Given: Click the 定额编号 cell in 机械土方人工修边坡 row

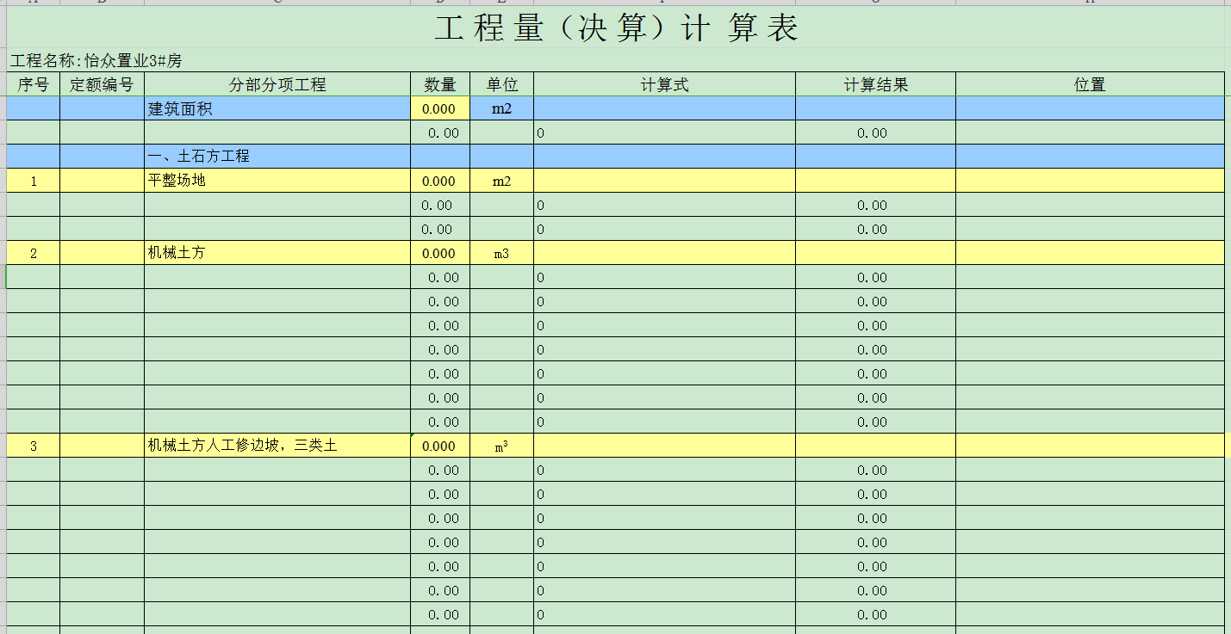Looking at the screenshot, I should pyautogui.click(x=102, y=446).
